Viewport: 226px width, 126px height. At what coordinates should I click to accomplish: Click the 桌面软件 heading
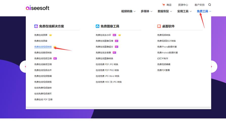coord(168,26)
